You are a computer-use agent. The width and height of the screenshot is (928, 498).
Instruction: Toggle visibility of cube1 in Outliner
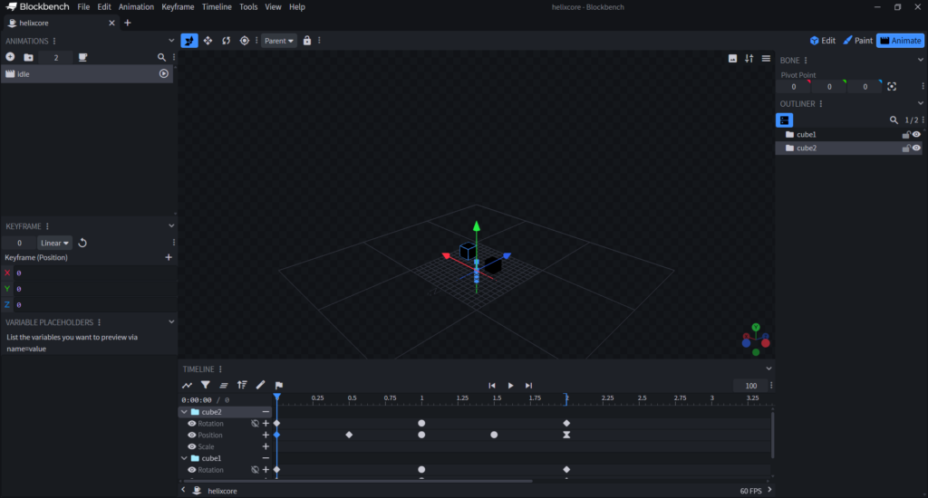[916, 134]
